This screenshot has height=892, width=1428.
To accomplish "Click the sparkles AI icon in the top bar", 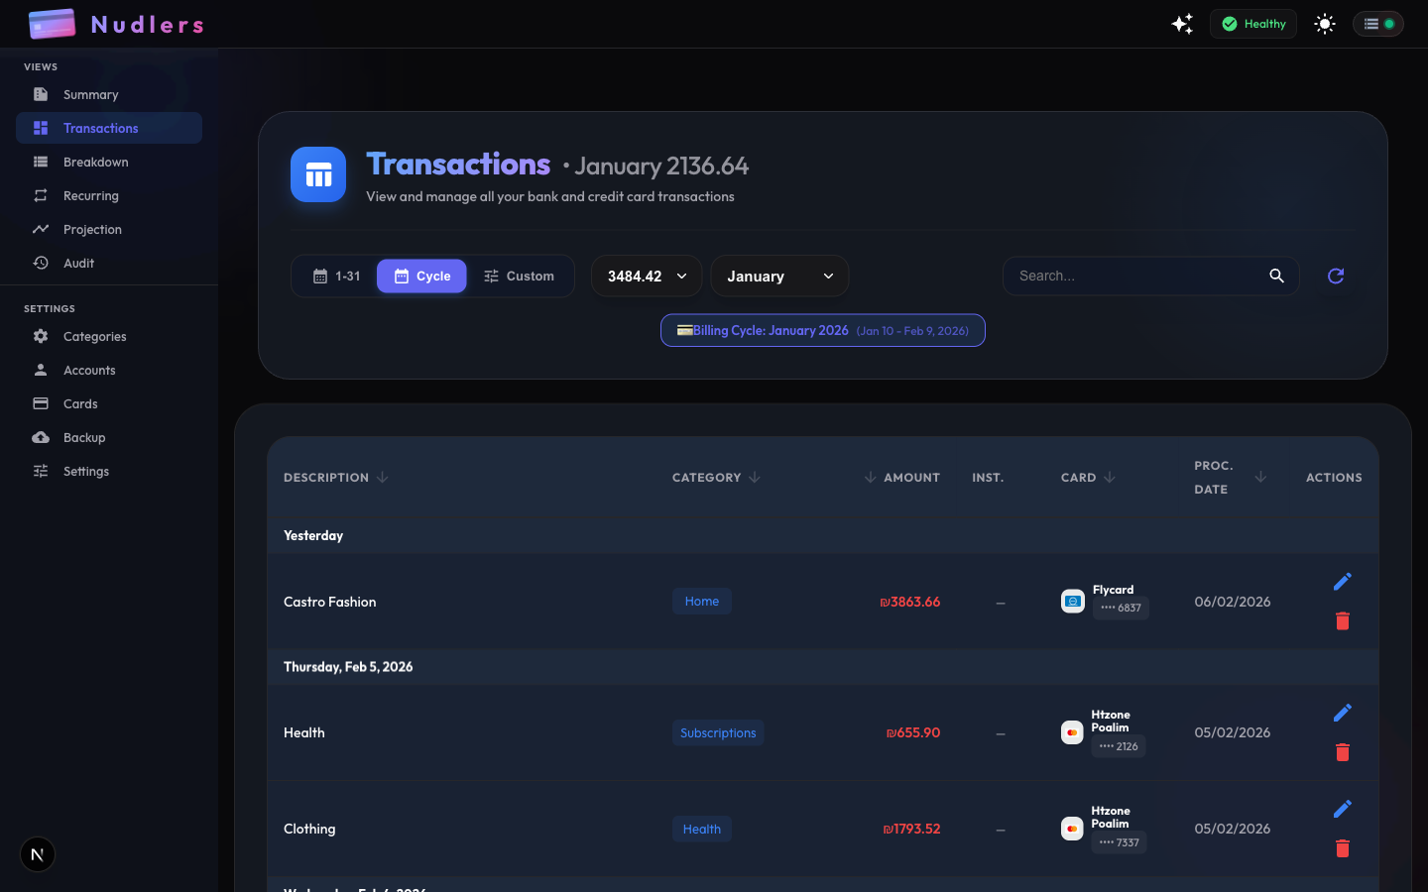I will pyautogui.click(x=1182, y=23).
